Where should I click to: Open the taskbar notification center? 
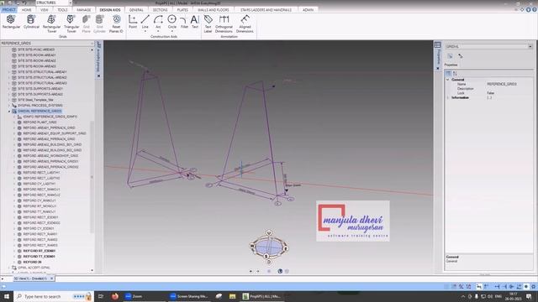click(529, 296)
